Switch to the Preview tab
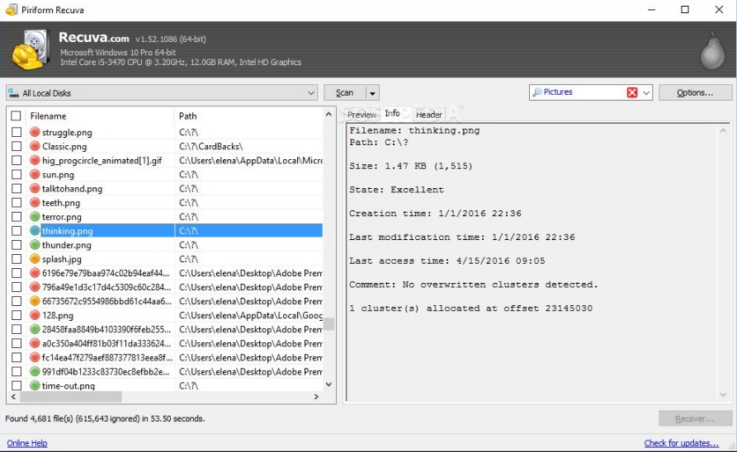This screenshot has height=452, width=737. [x=361, y=115]
